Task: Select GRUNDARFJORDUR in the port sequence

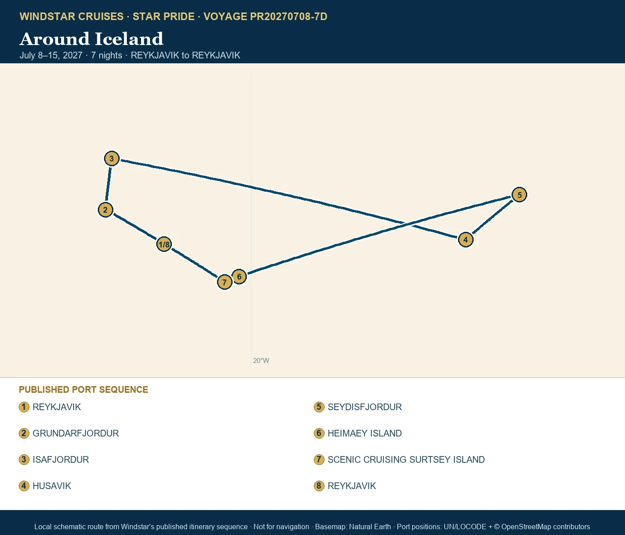Action: pos(76,433)
